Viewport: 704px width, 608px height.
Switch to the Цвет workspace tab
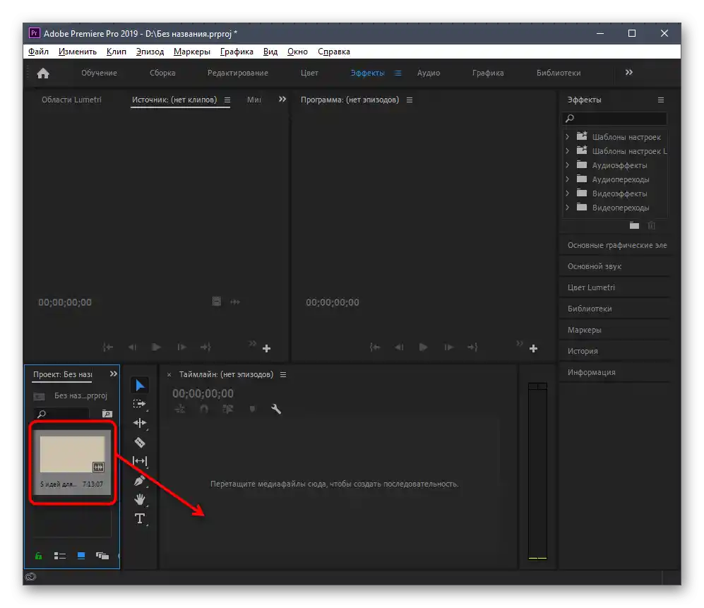point(309,73)
